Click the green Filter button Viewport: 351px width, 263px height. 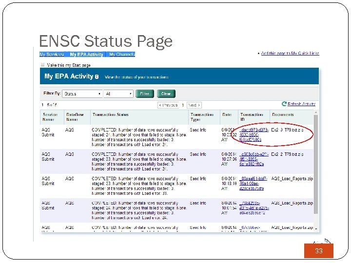point(145,94)
